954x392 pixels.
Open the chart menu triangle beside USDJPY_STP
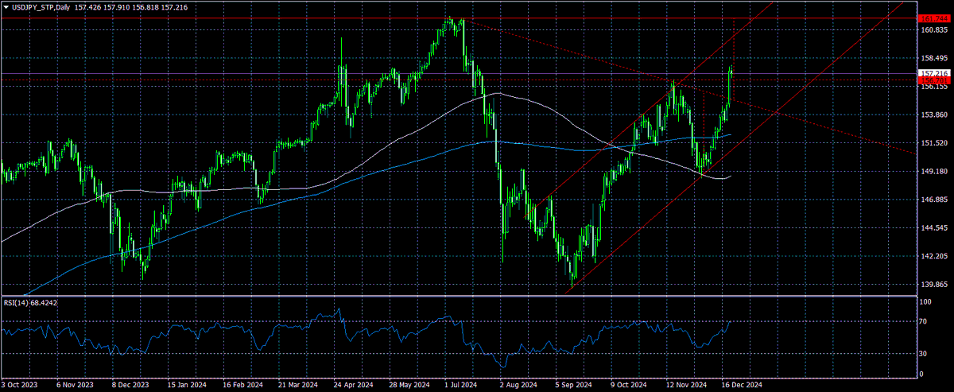tap(6, 6)
